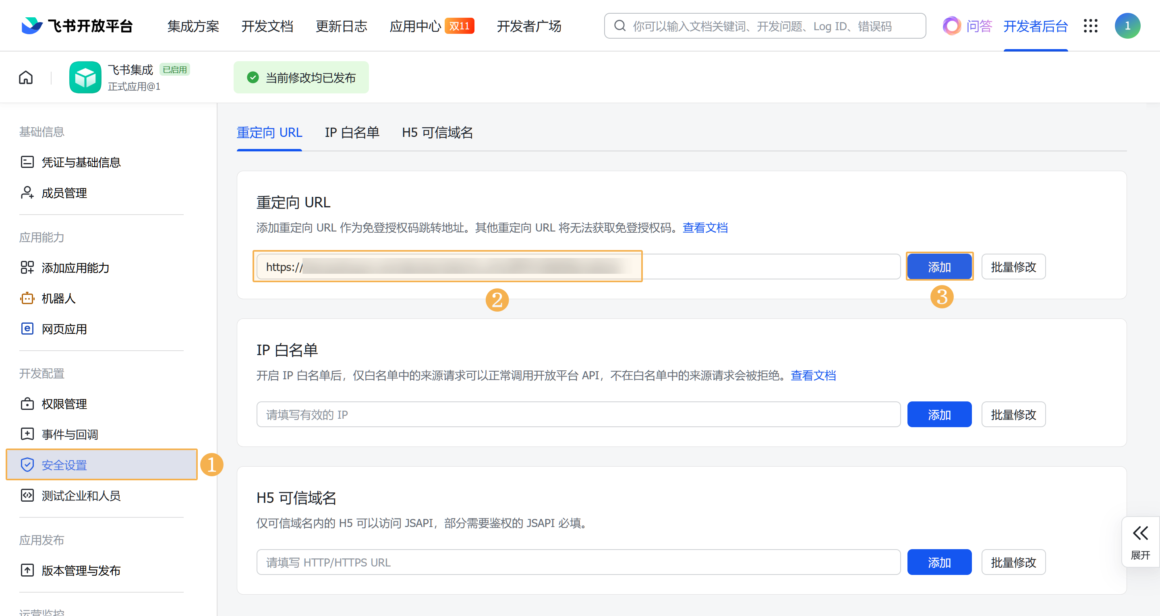Click 添加 button for redirect URL
Image resolution: width=1160 pixels, height=616 pixels.
[939, 267]
